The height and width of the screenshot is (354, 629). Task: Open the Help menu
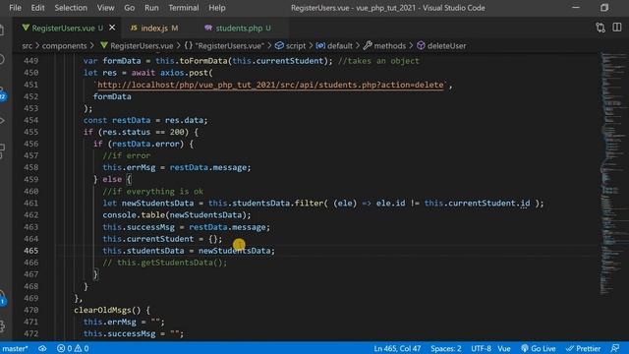click(x=216, y=8)
